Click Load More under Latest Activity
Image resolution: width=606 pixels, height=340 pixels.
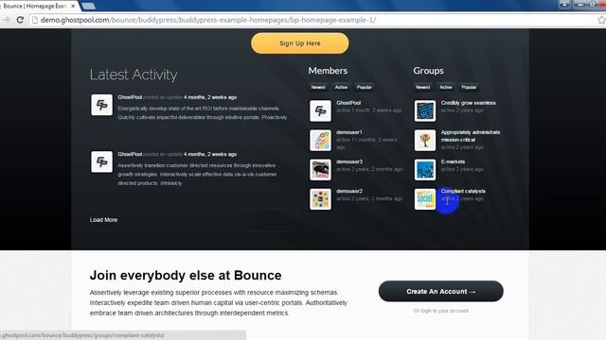(103, 220)
